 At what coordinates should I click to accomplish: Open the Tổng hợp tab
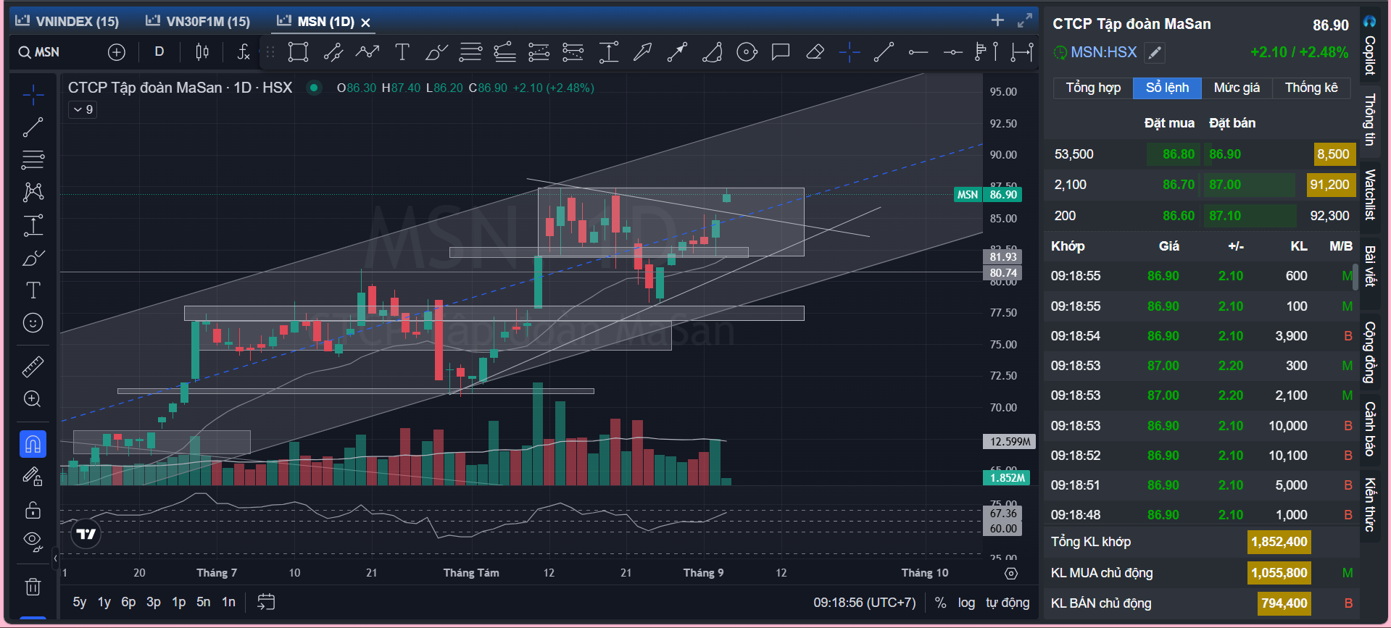pyautogui.click(x=1093, y=88)
